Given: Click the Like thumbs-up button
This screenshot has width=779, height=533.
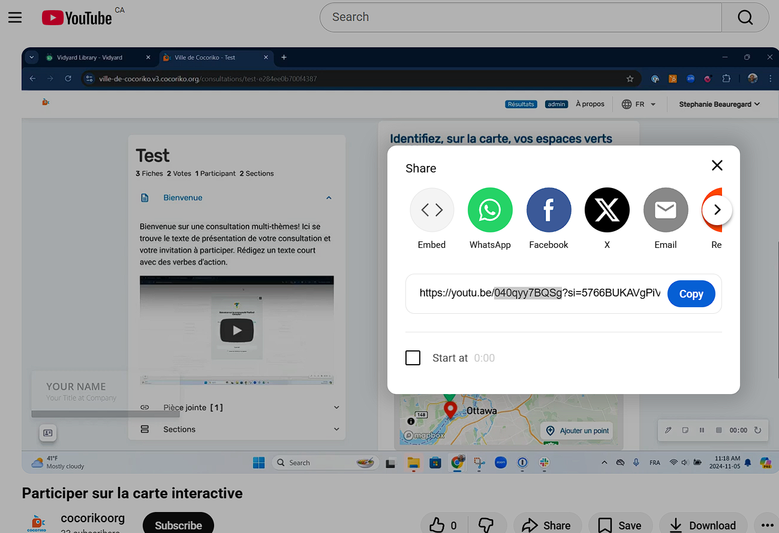Looking at the screenshot, I should pos(444,525).
